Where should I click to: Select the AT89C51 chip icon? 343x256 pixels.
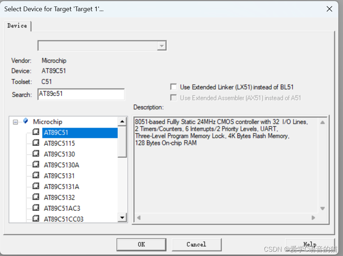(36, 132)
